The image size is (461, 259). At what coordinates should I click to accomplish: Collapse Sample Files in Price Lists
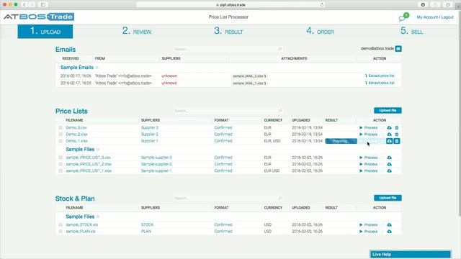[x=98, y=150]
